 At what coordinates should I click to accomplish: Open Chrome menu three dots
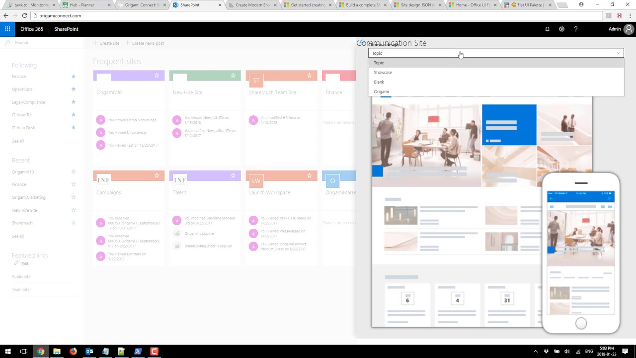(x=630, y=15)
